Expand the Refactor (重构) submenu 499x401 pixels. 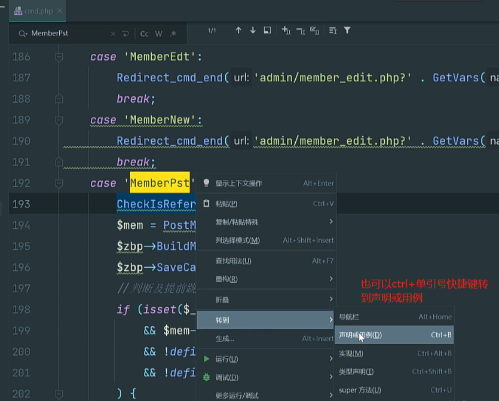coord(267,279)
